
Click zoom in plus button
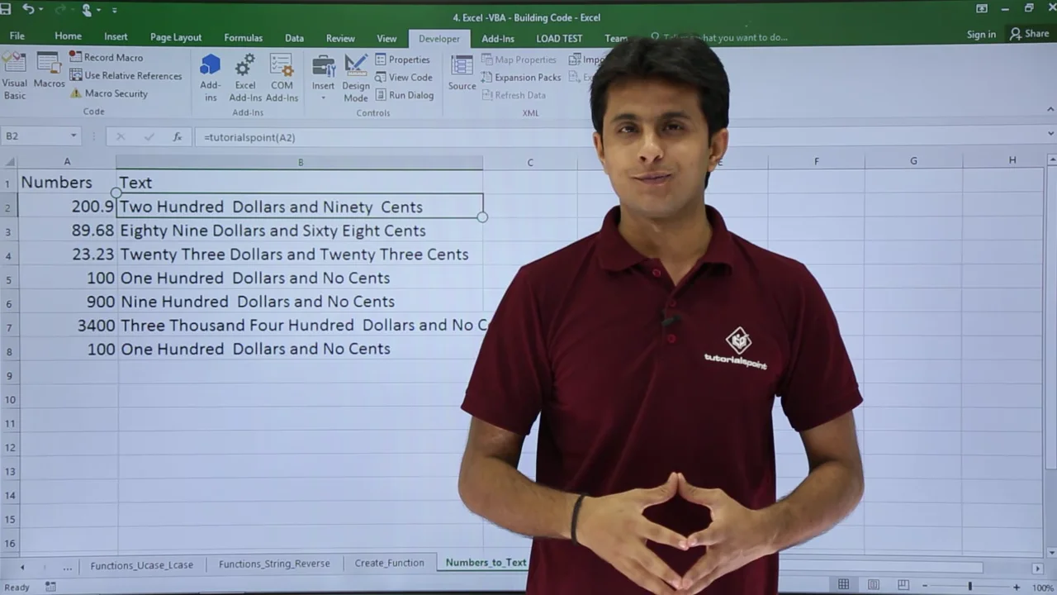point(1017,587)
